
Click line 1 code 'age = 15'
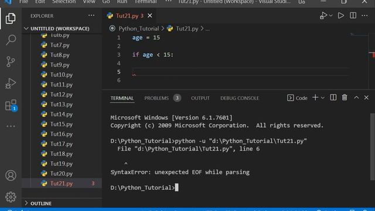146,38
